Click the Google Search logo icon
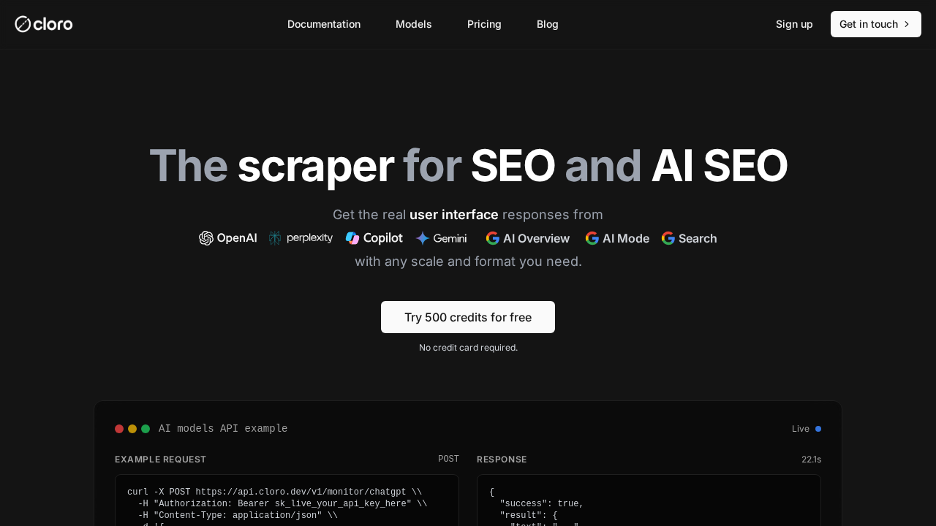Image resolution: width=936 pixels, height=526 pixels. point(668,238)
